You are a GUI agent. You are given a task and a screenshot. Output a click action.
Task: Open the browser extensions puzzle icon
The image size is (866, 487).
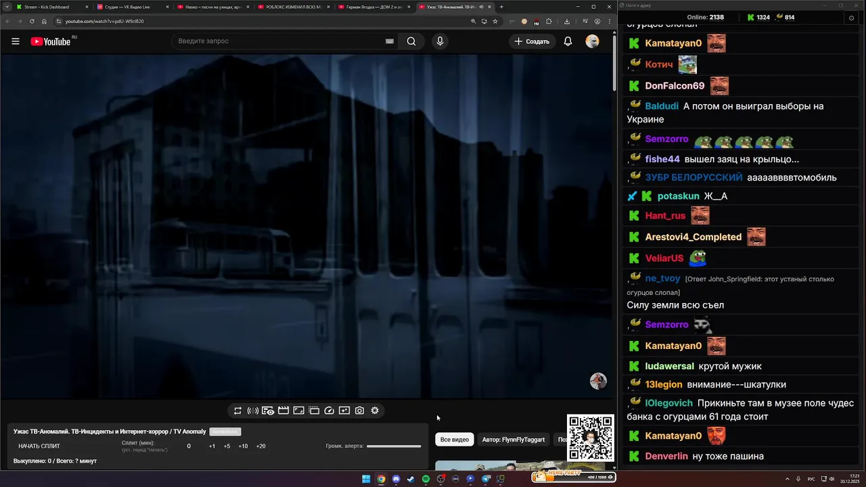click(549, 21)
